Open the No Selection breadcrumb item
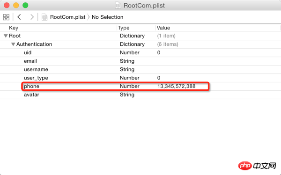 108,17
